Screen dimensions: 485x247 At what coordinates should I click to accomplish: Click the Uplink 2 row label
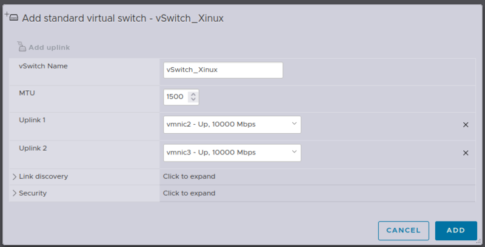(x=33, y=148)
